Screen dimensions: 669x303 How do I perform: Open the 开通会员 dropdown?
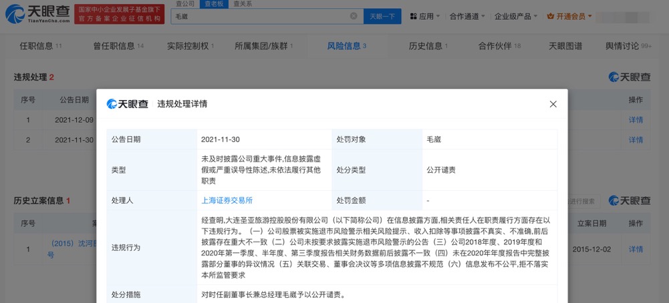click(569, 16)
